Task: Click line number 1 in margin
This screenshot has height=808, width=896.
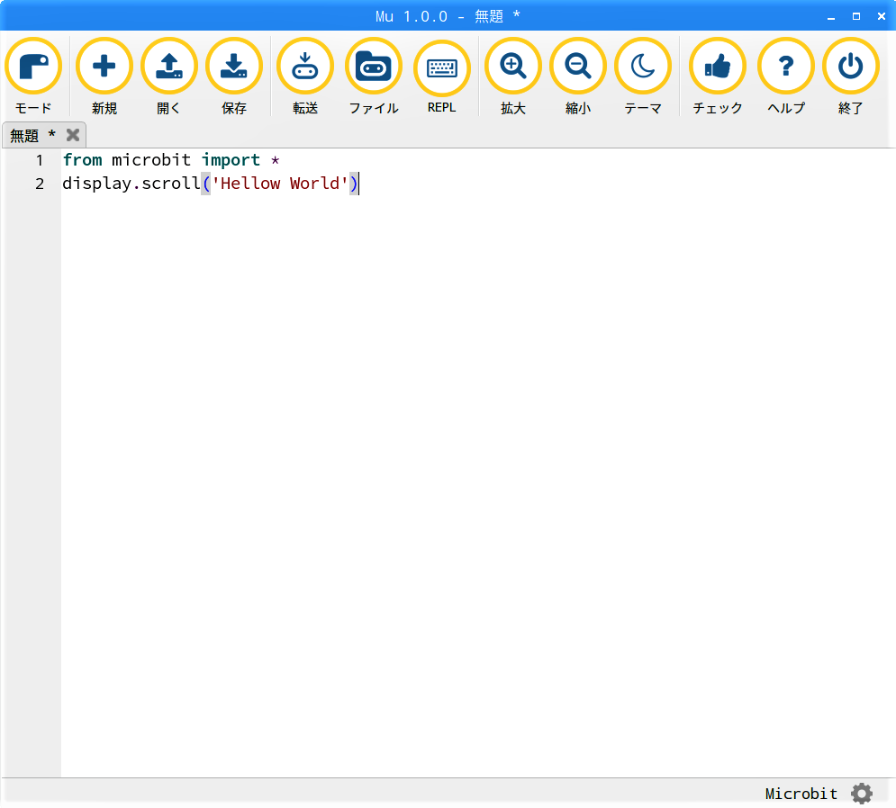Action: (x=40, y=160)
